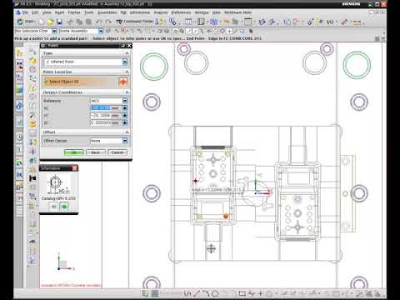Image resolution: width=400 pixels, height=300 pixels.
Task: Click the Start application button
Action: [x=26, y=22]
